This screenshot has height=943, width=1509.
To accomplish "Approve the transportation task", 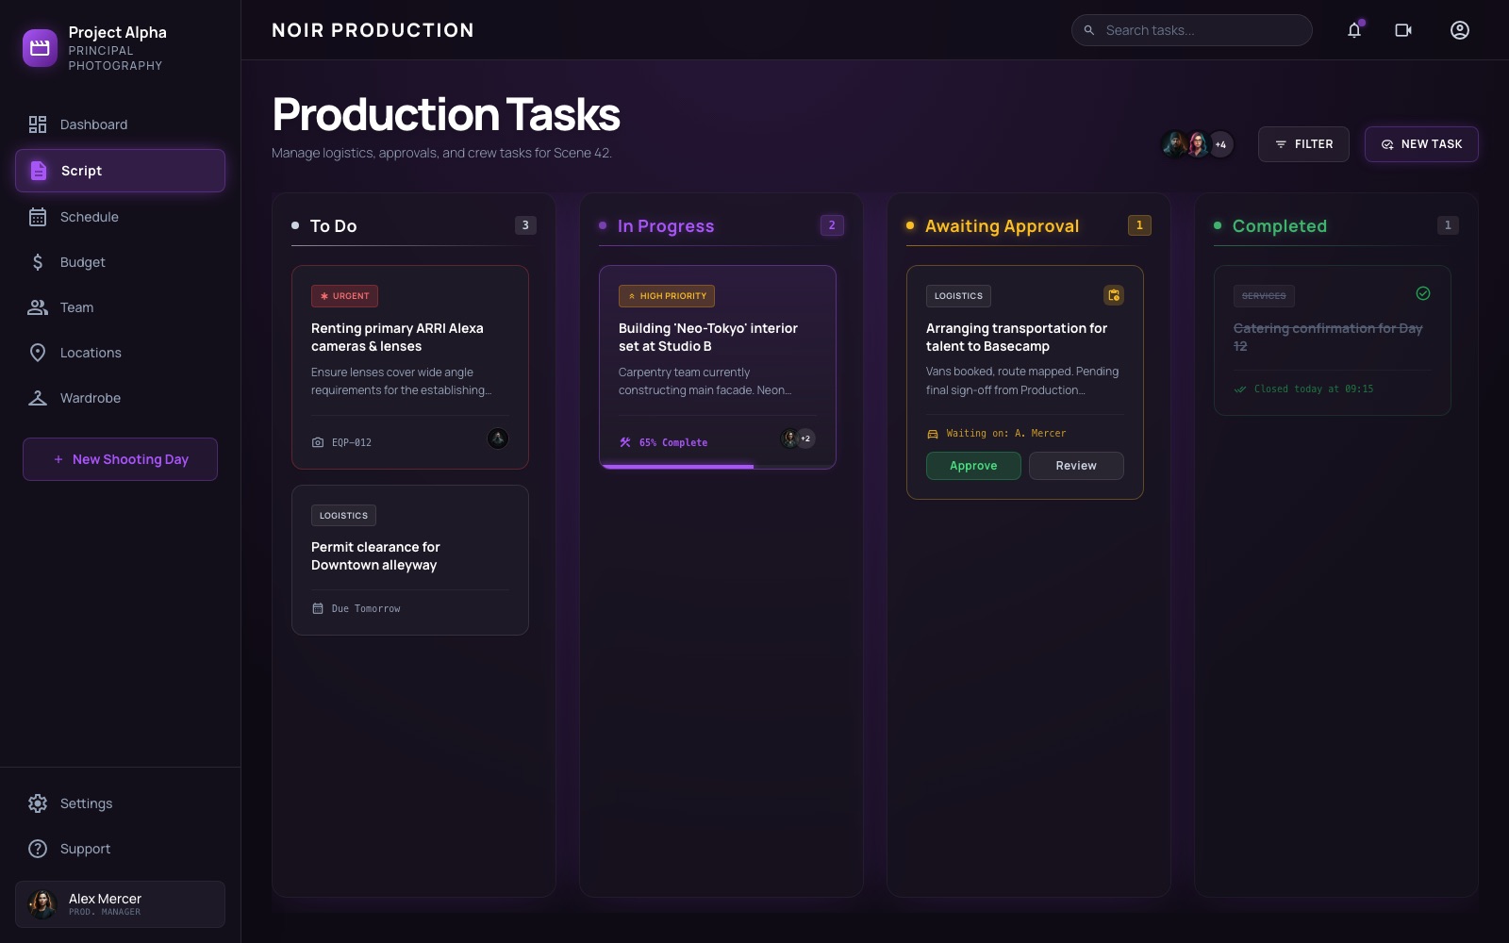I will pyautogui.click(x=973, y=466).
